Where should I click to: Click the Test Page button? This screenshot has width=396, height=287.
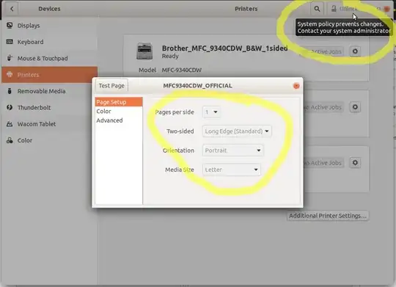click(111, 86)
